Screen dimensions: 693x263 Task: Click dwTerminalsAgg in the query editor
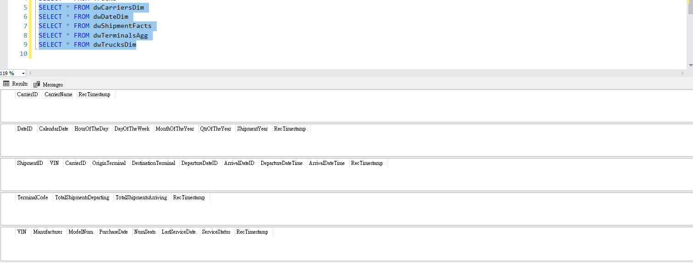[120, 35]
